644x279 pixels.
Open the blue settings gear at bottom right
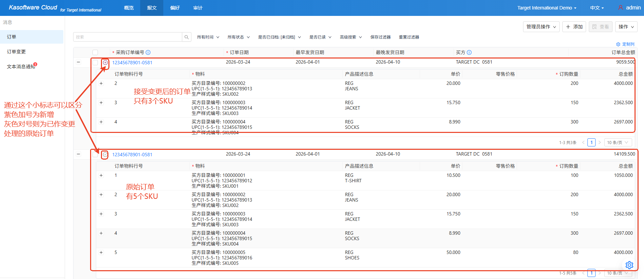click(629, 265)
